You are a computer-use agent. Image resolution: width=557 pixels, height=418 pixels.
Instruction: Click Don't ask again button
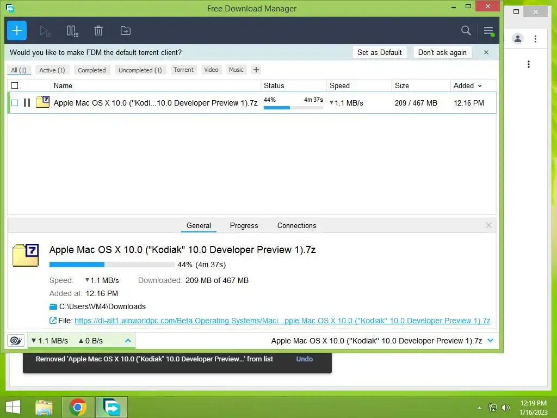(x=442, y=52)
